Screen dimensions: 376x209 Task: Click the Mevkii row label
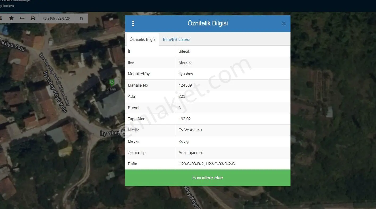pos(134,141)
